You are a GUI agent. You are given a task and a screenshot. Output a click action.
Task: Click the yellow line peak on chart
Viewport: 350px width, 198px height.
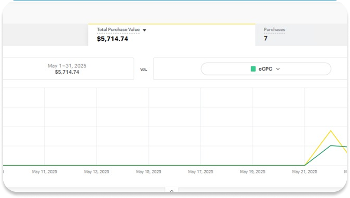[x=330, y=131]
